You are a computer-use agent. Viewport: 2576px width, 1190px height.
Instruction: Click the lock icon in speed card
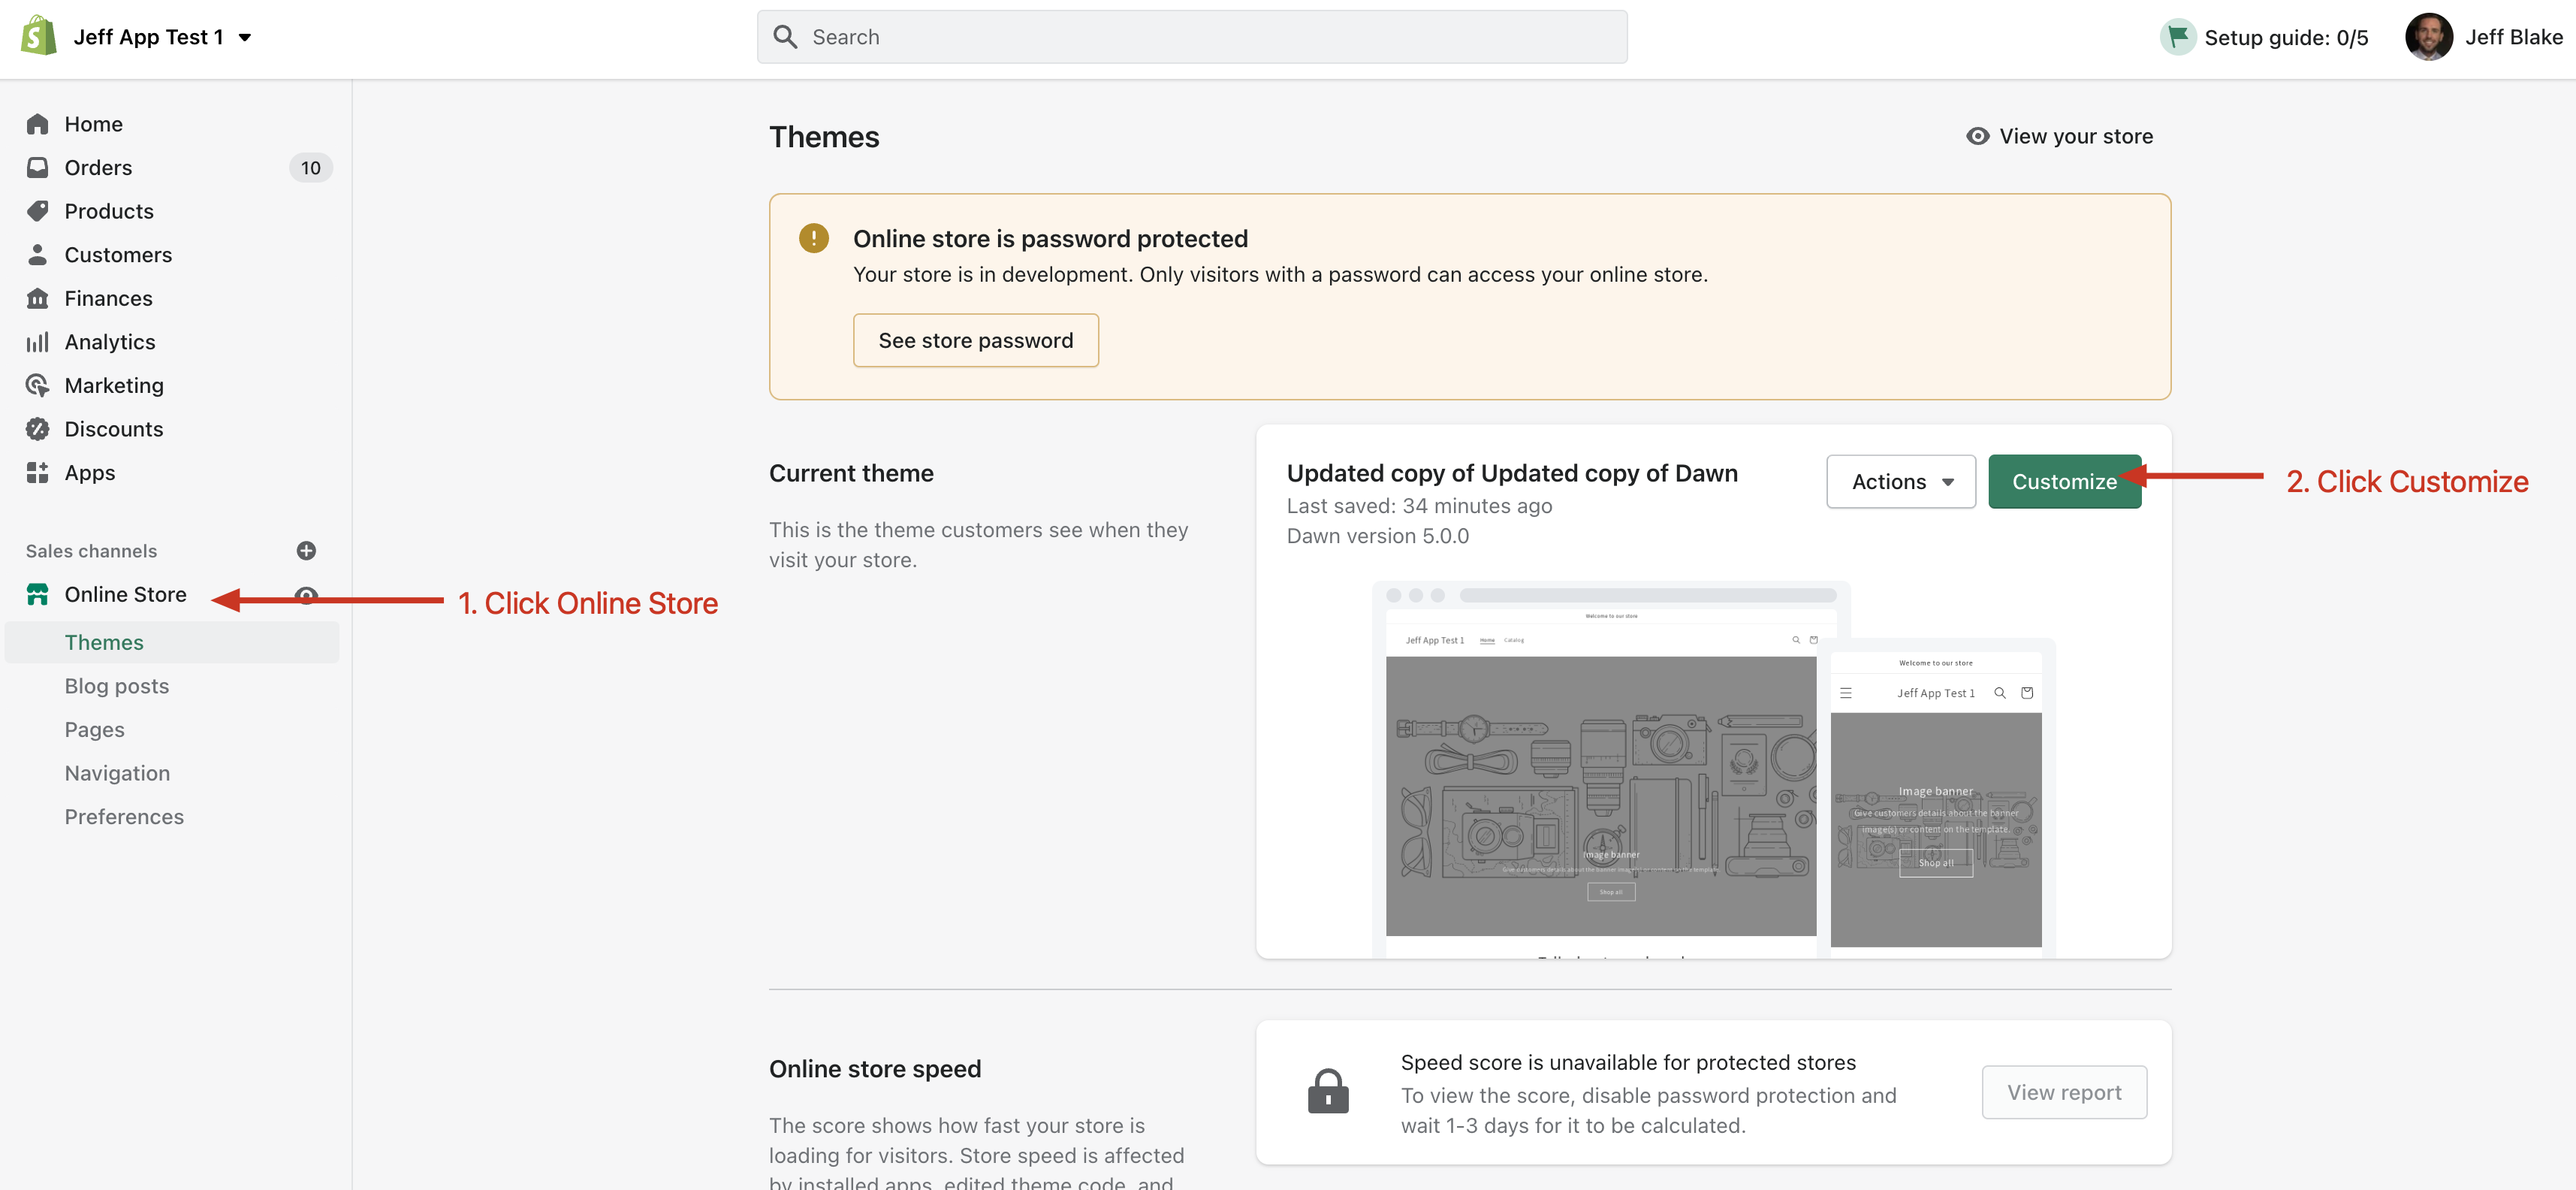(x=1328, y=1091)
